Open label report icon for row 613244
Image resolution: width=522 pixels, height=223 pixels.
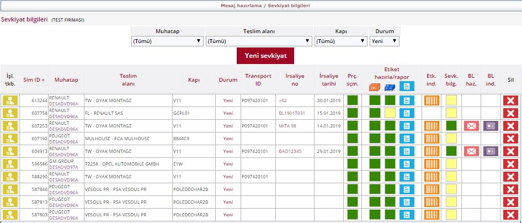point(407,100)
